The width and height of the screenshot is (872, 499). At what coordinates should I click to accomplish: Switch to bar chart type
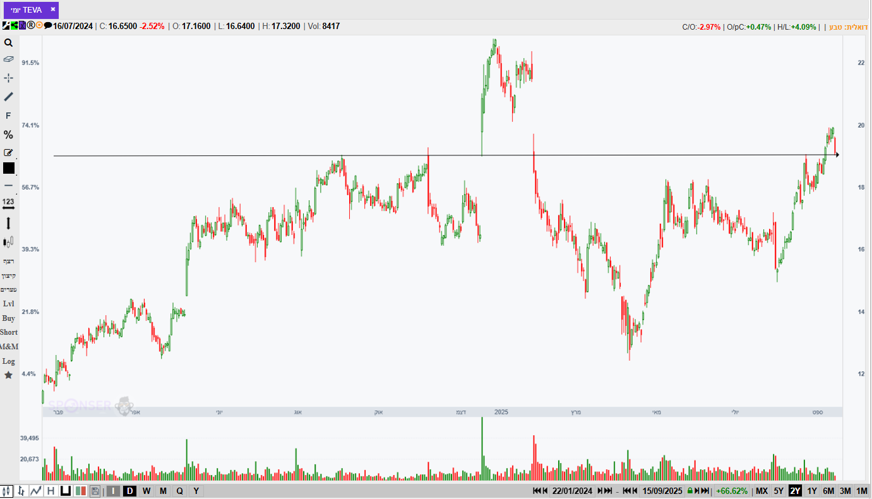21,491
